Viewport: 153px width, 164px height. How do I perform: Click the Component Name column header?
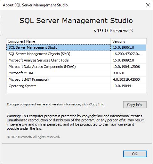[x=59, y=41]
